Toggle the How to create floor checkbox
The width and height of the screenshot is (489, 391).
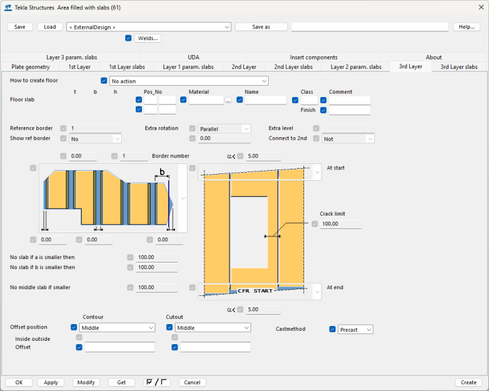pyautogui.click(x=104, y=80)
